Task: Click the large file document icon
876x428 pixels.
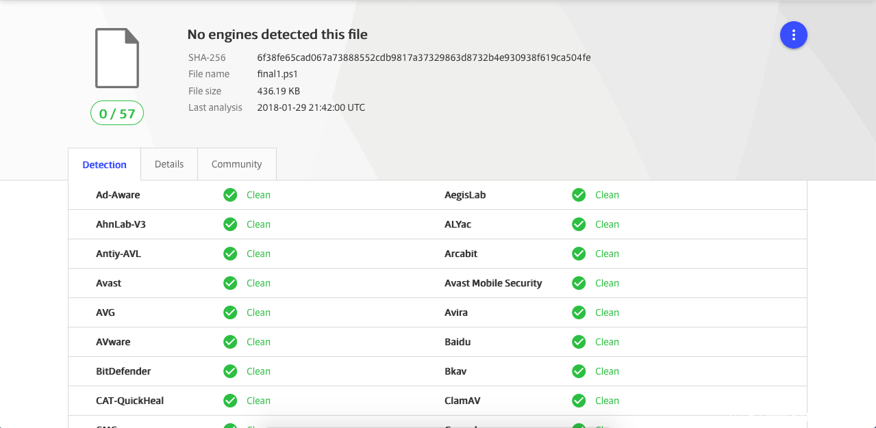Action: tap(117, 58)
